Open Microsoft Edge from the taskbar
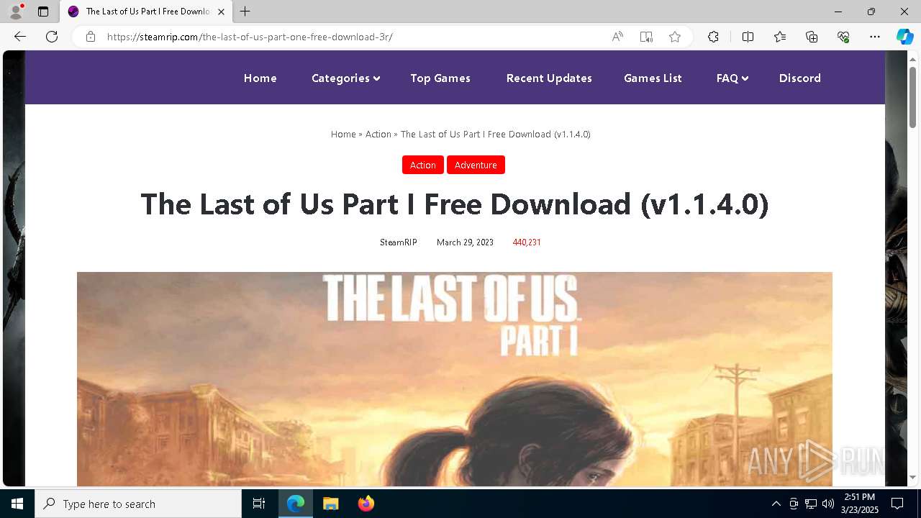 pos(296,504)
